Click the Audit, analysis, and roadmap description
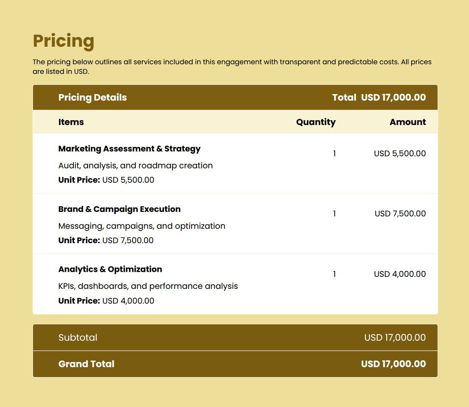This screenshot has height=407, width=469. tap(135, 165)
